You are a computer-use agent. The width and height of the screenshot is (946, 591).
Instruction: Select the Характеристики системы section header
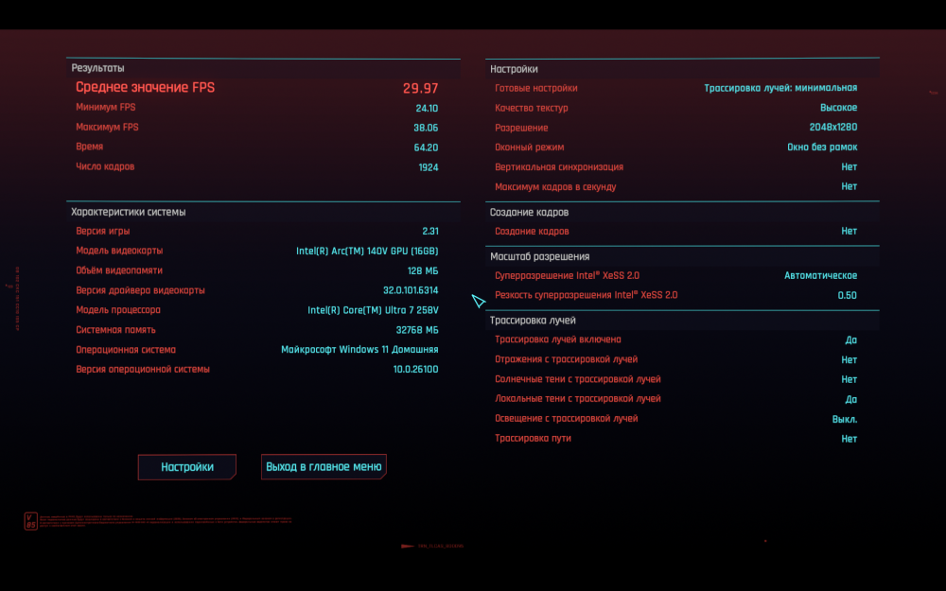click(129, 212)
